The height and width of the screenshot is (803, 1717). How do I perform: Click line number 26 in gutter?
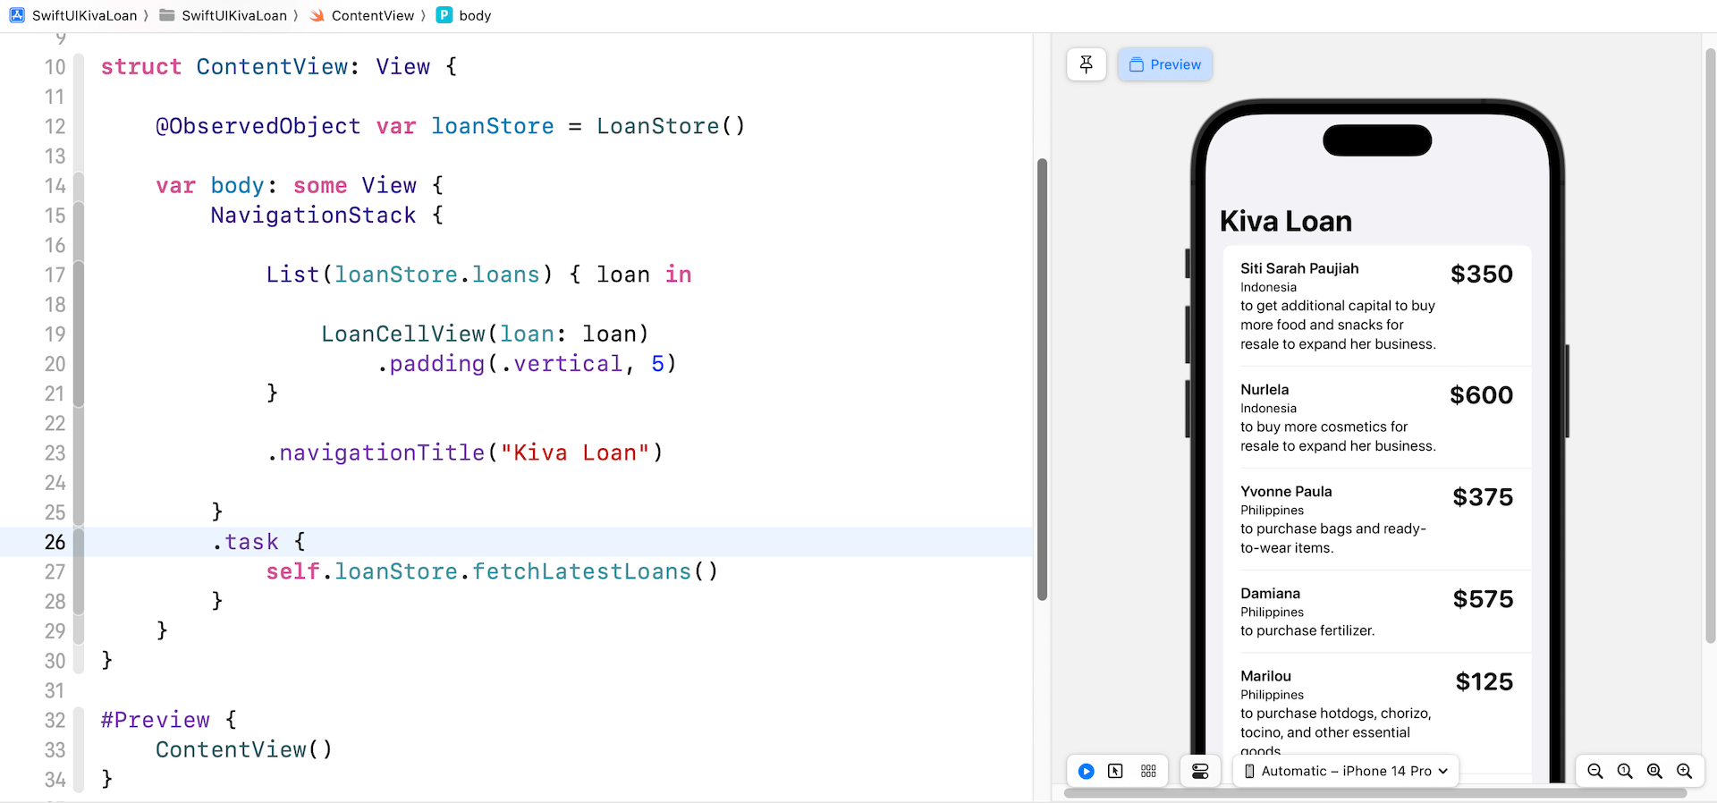click(55, 542)
